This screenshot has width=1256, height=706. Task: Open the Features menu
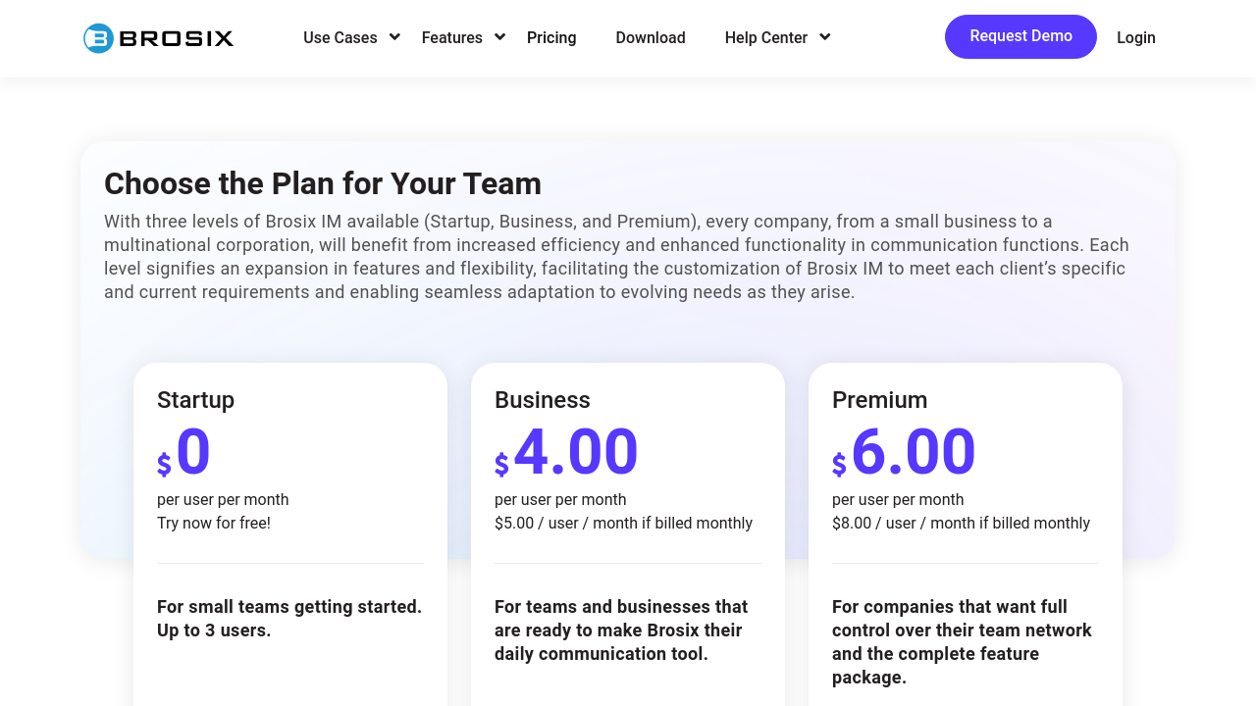pyautogui.click(x=451, y=37)
